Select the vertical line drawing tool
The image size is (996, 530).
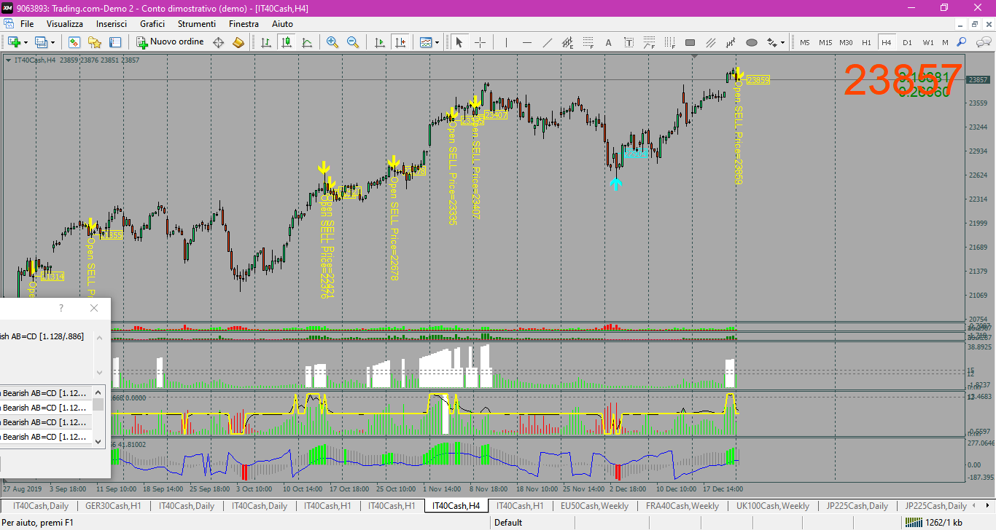point(506,42)
